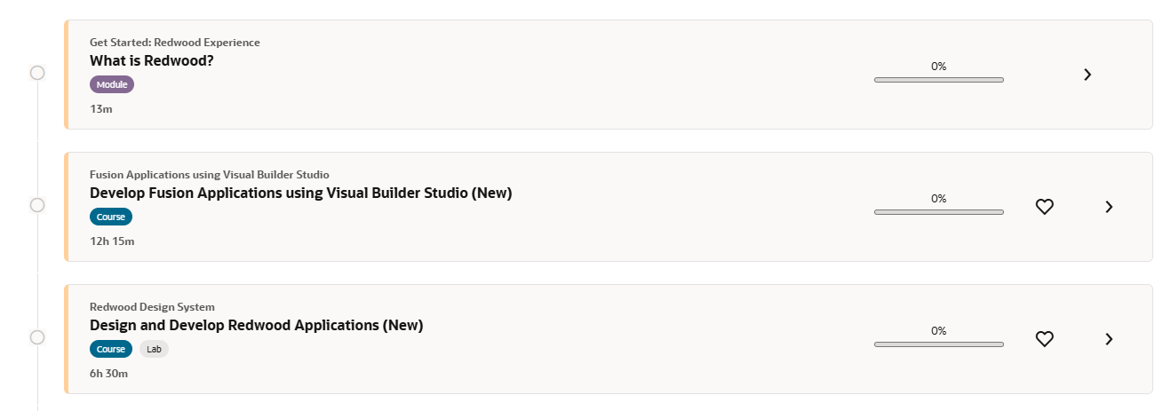Open Design and Develop Redwood Applications title
The height and width of the screenshot is (411, 1171).
tap(256, 326)
